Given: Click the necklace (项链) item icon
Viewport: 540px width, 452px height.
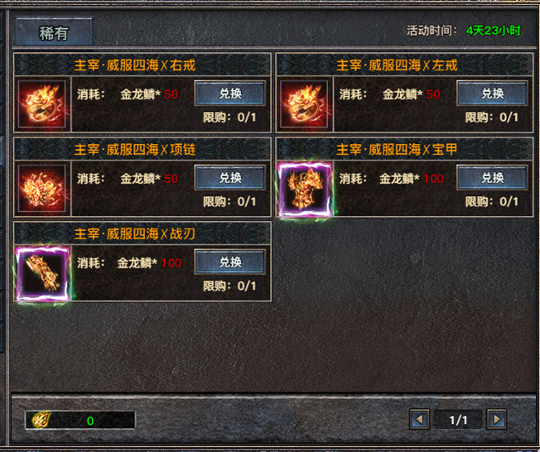Looking at the screenshot, I should point(41,188).
